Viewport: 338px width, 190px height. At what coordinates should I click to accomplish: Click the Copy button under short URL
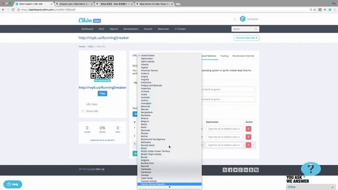pos(102,93)
